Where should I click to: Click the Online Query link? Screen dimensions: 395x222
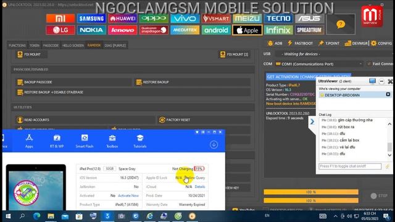pyautogui.click(x=195, y=178)
